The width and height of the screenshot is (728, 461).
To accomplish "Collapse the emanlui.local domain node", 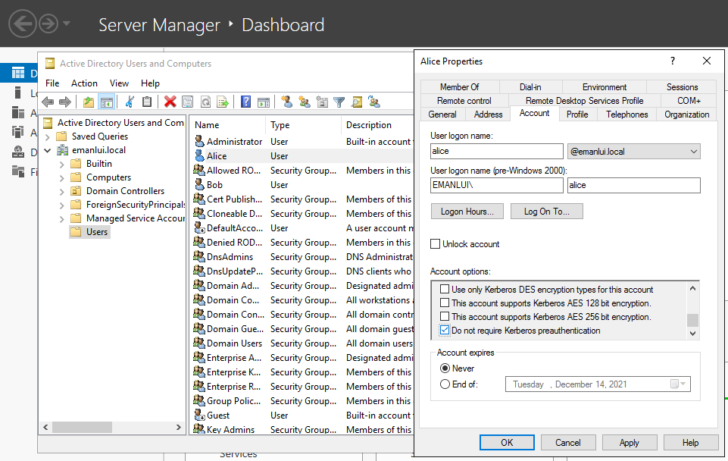I will 48,150.
